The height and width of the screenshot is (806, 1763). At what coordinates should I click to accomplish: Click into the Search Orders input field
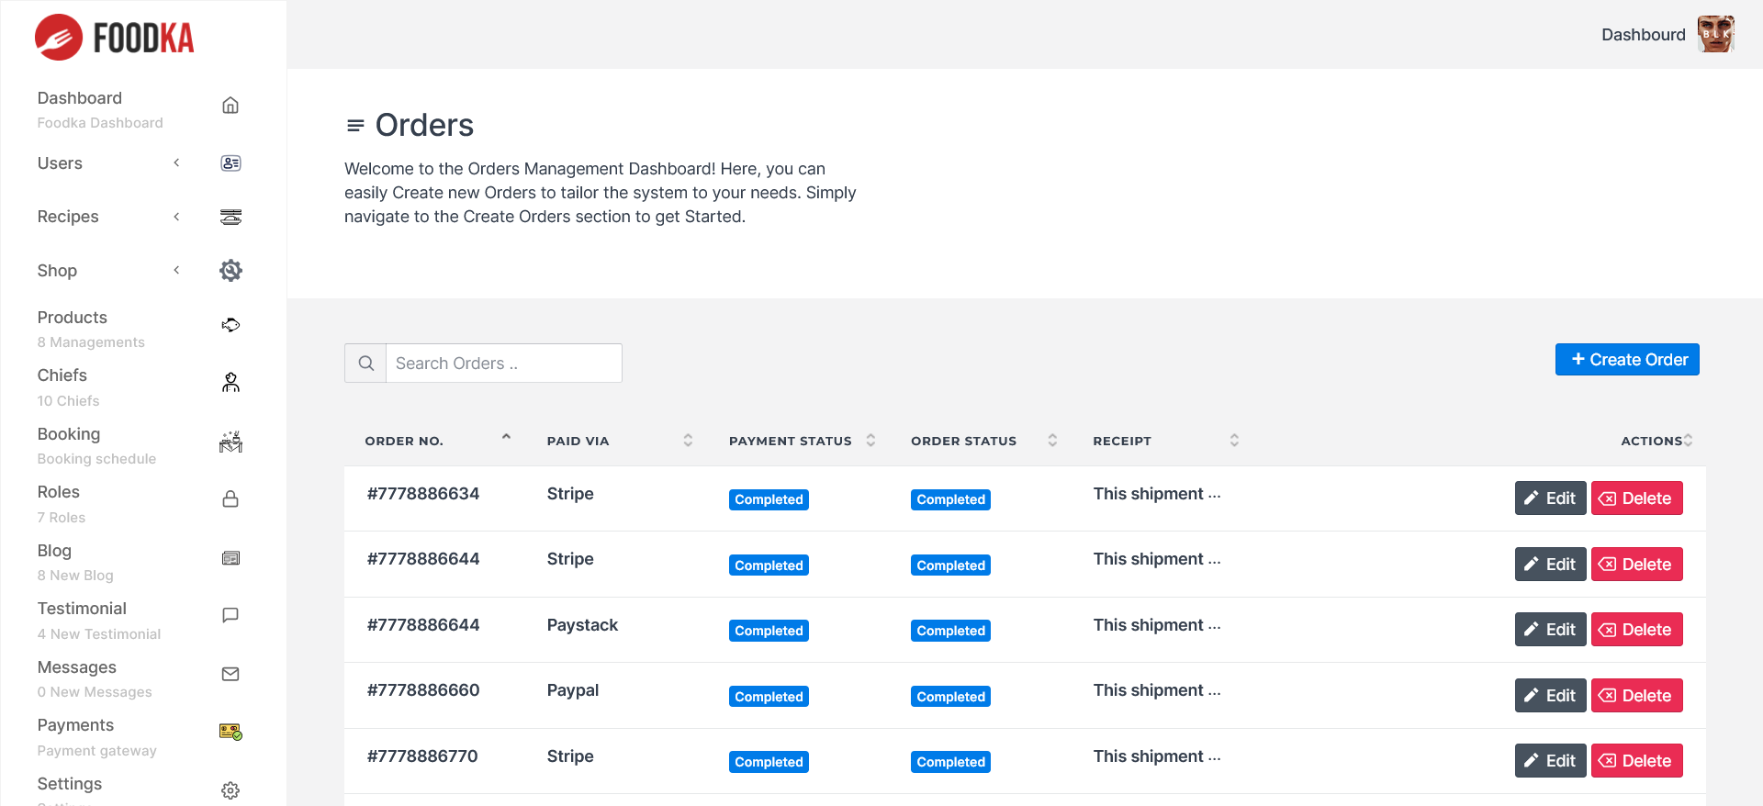[x=503, y=364]
